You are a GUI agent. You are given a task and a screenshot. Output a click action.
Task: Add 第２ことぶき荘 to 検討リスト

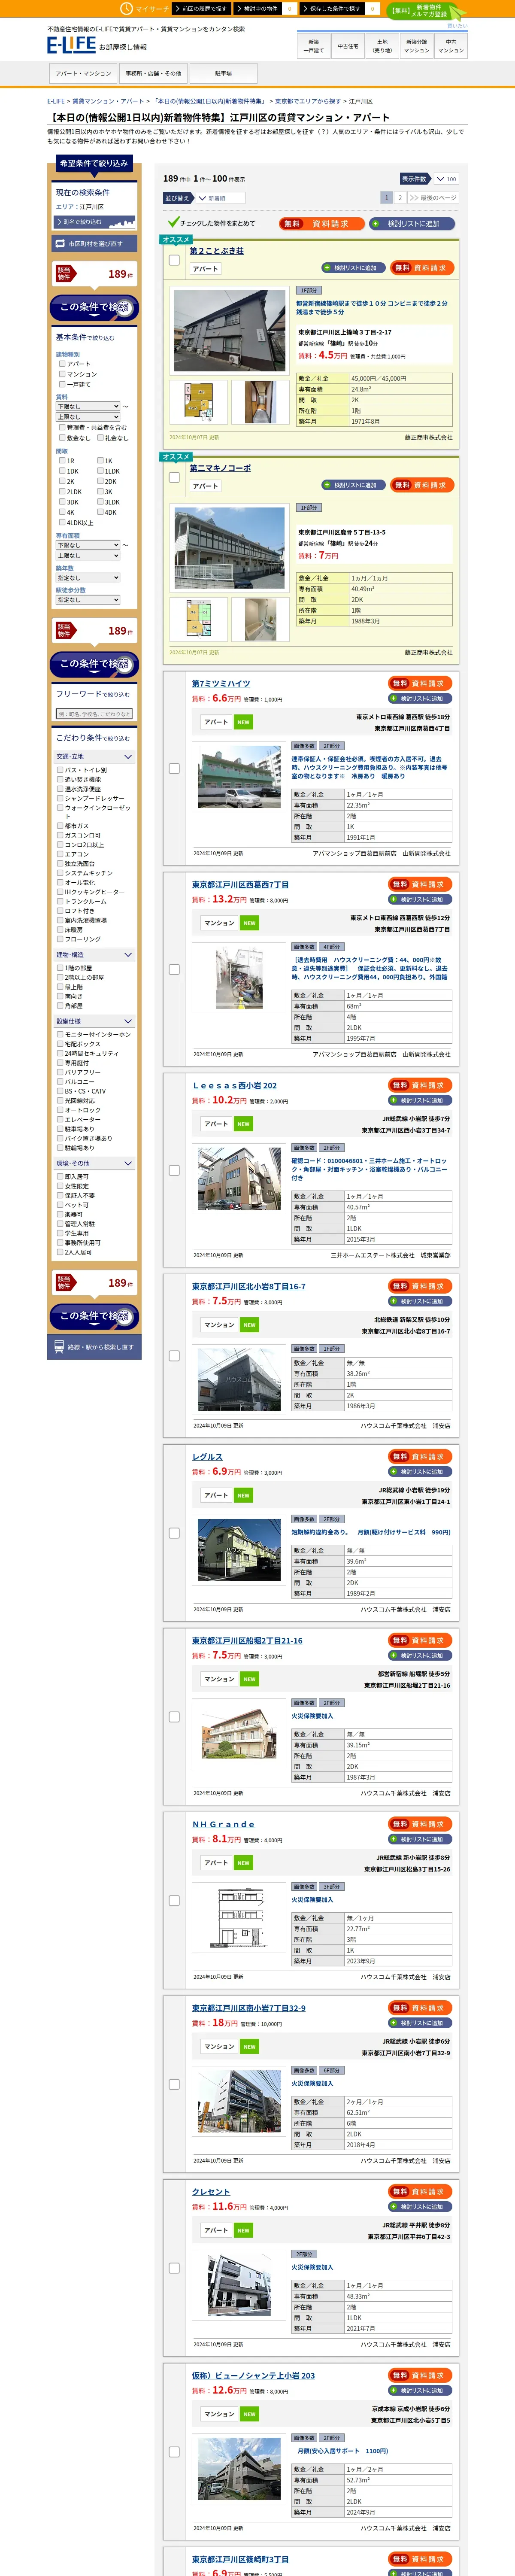[354, 268]
